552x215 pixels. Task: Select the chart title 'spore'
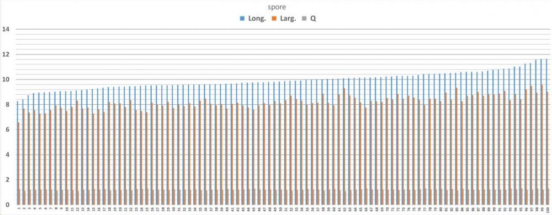pos(275,7)
